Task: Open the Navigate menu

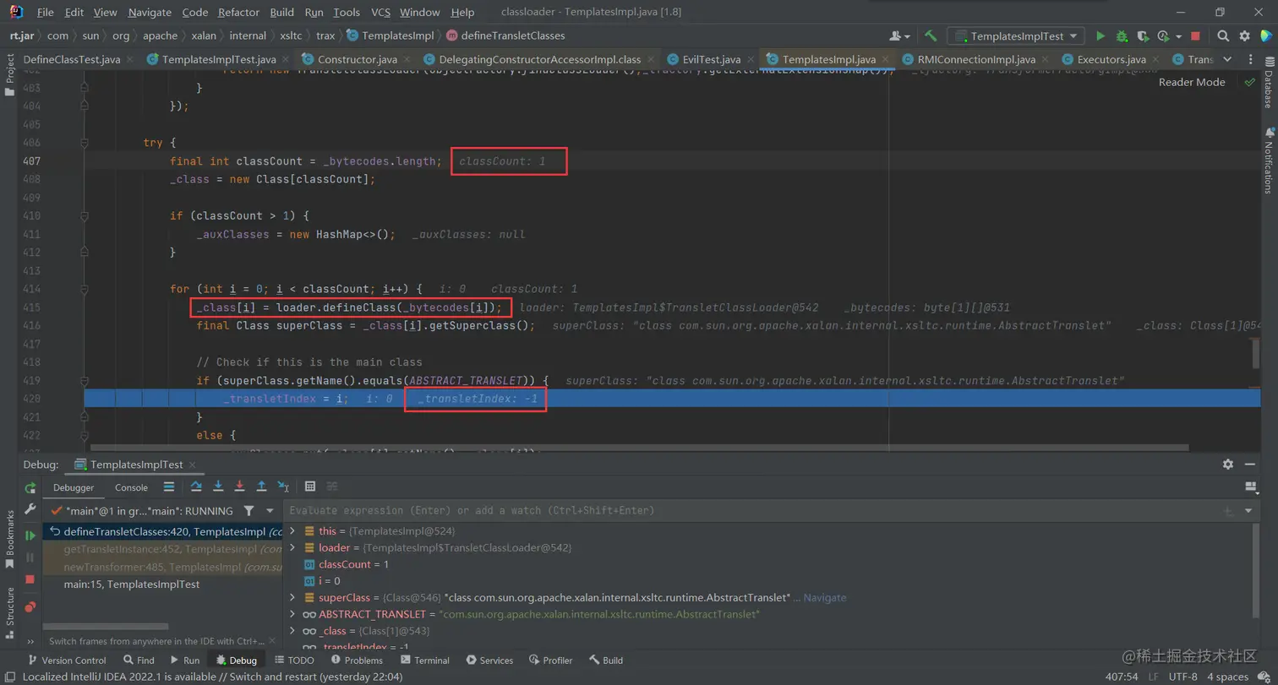Action: click(150, 13)
